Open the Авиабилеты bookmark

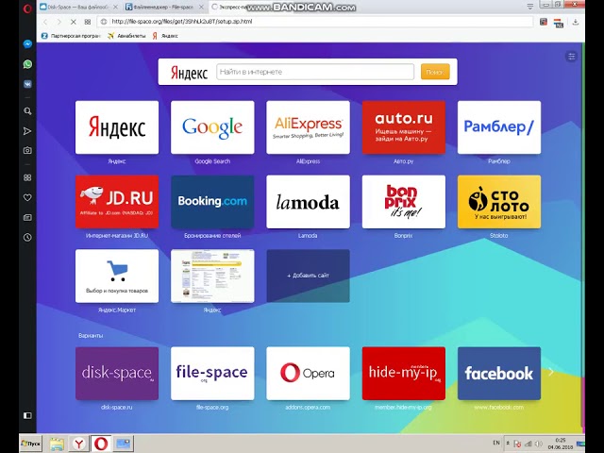coord(126,36)
